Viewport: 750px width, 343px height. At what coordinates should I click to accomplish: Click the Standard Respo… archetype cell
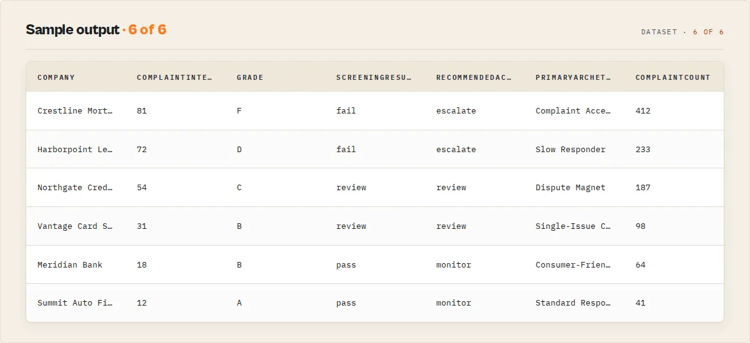point(573,303)
